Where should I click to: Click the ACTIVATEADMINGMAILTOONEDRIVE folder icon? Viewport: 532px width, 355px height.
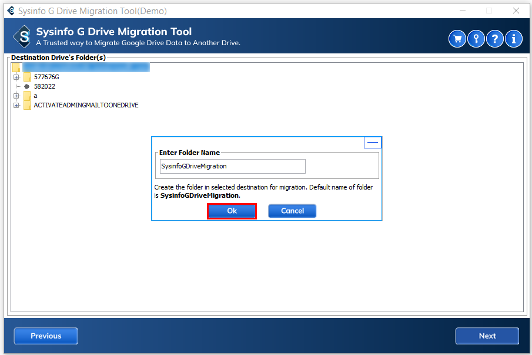click(x=27, y=106)
